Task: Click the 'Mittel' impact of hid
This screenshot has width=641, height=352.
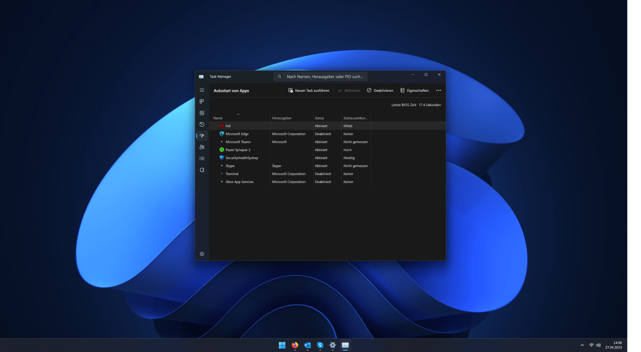Action: 348,126
